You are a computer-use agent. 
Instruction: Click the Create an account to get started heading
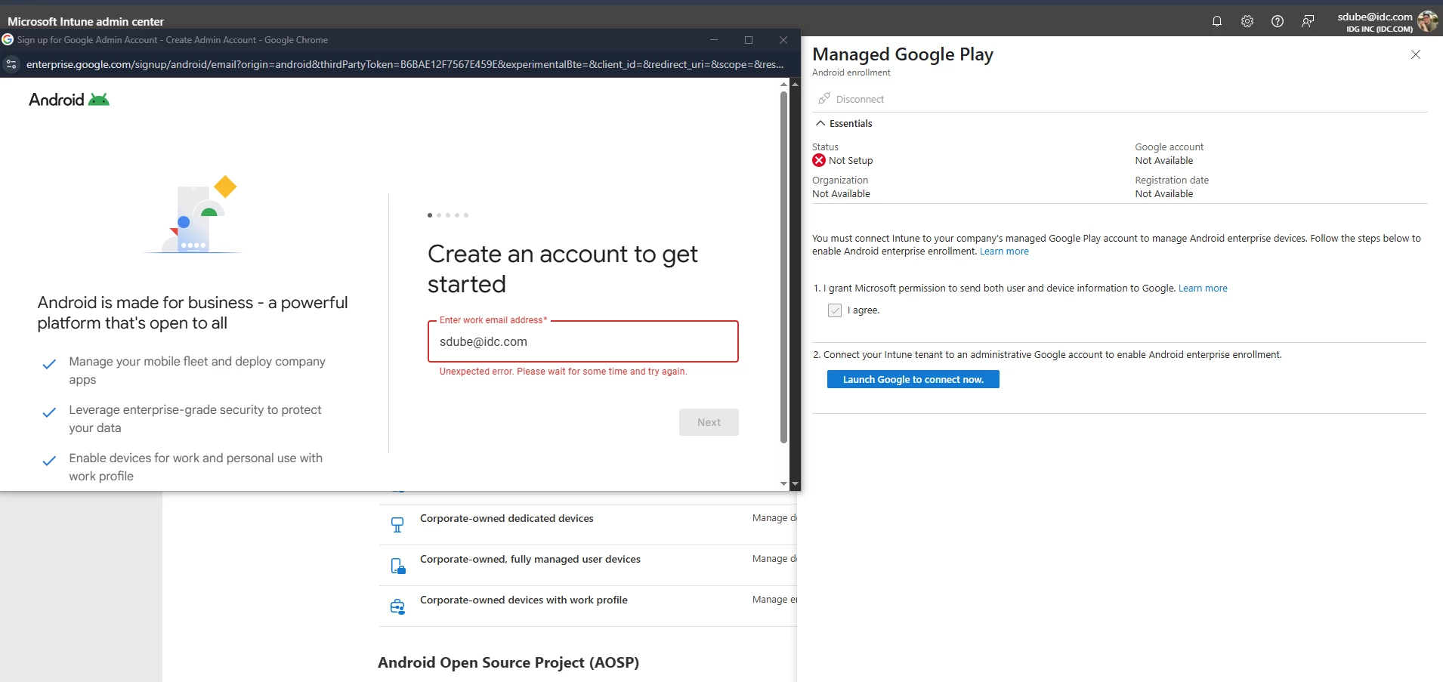click(x=563, y=269)
